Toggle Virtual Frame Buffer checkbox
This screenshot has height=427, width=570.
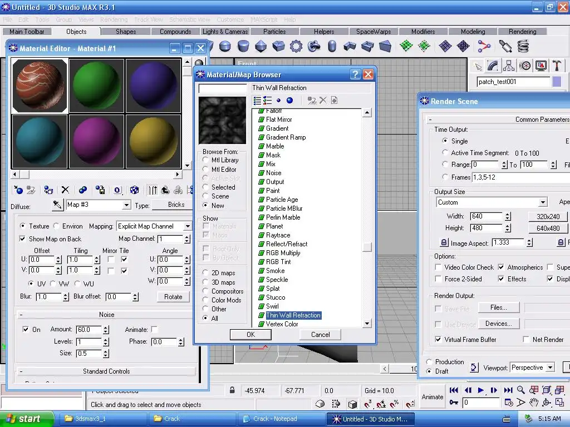(x=439, y=340)
